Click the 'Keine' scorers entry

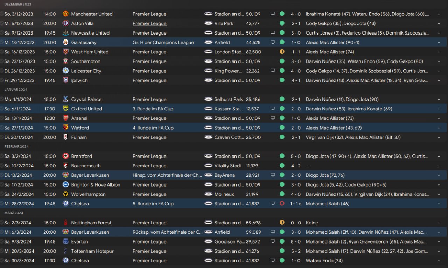coord(312,223)
